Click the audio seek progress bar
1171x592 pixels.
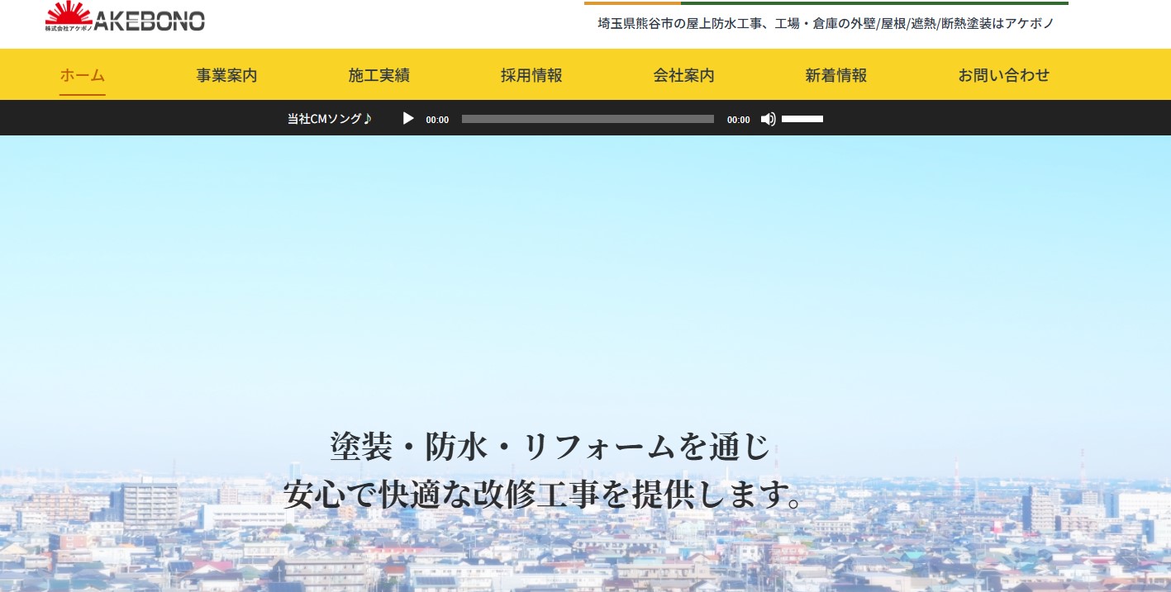(588, 118)
